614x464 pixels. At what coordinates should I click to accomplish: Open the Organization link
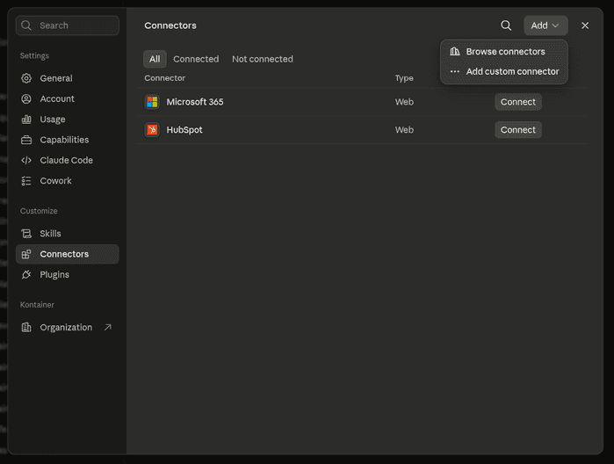point(68,327)
